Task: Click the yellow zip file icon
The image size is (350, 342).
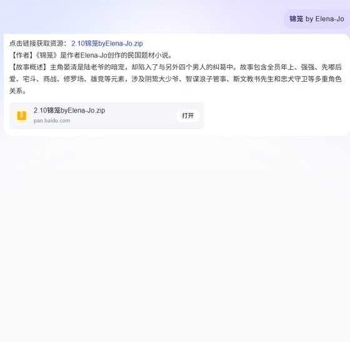Action: (22, 115)
